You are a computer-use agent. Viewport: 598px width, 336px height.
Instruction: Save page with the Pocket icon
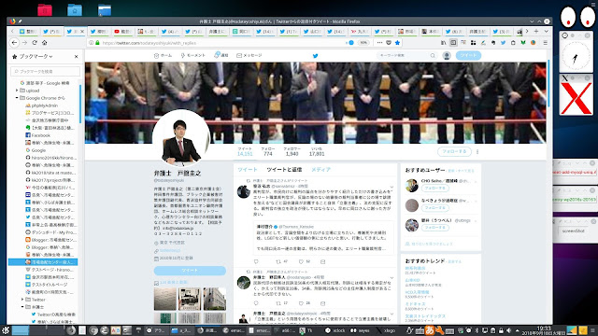coord(389,43)
